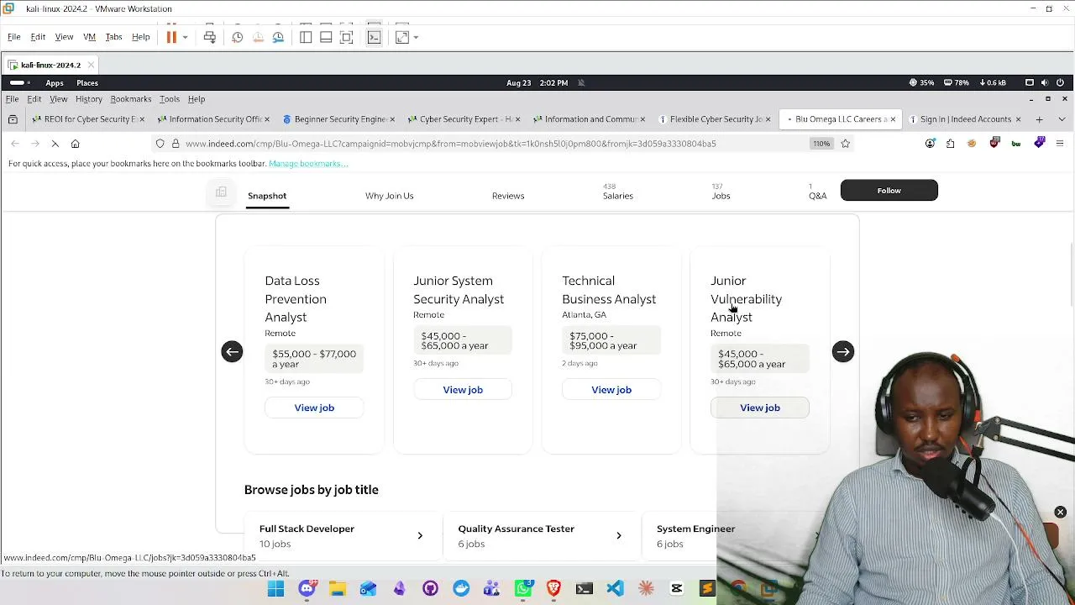Click the Indeed URL address bar
The height and width of the screenshot is (605, 1075).
coord(451,144)
